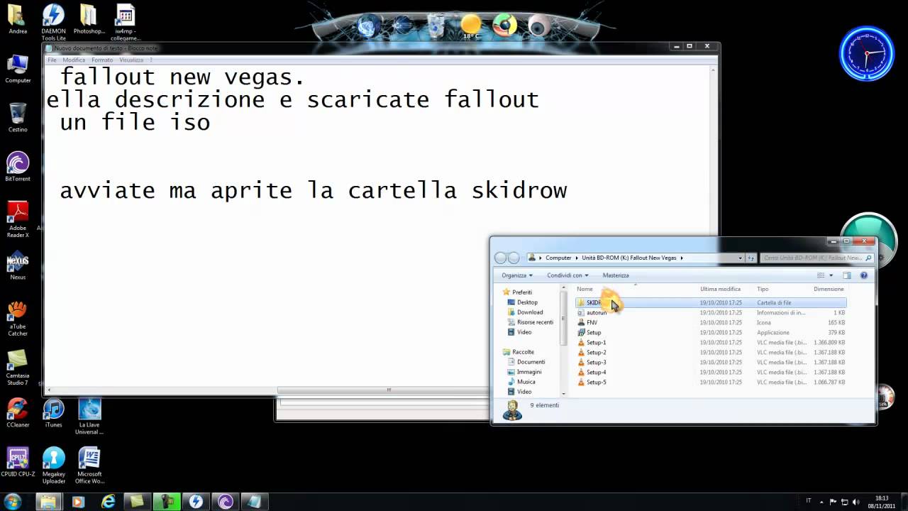
Task: Open the DAEMON Tools Lite desktop icon
Action: click(x=53, y=23)
